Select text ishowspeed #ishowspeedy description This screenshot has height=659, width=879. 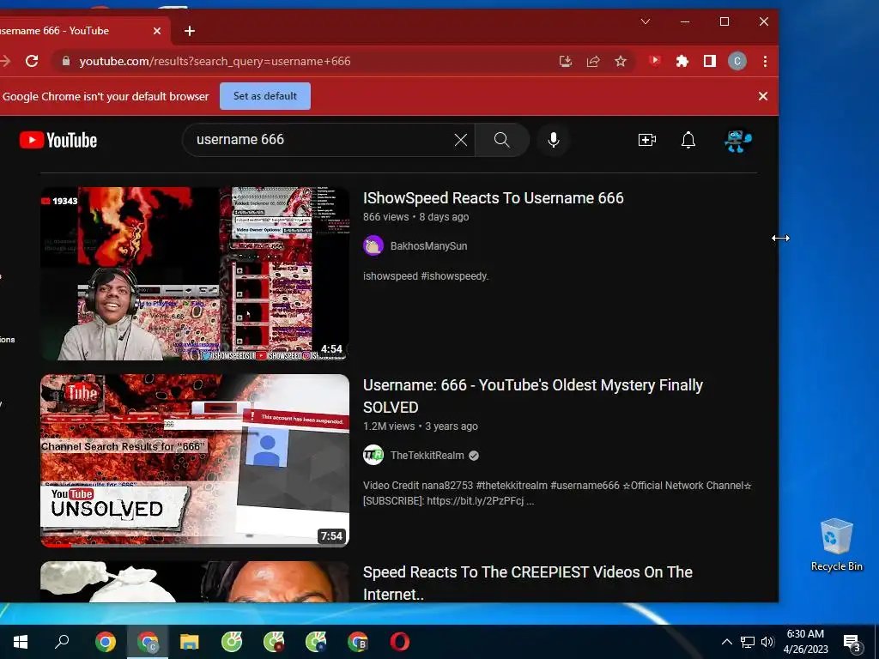[x=426, y=276]
